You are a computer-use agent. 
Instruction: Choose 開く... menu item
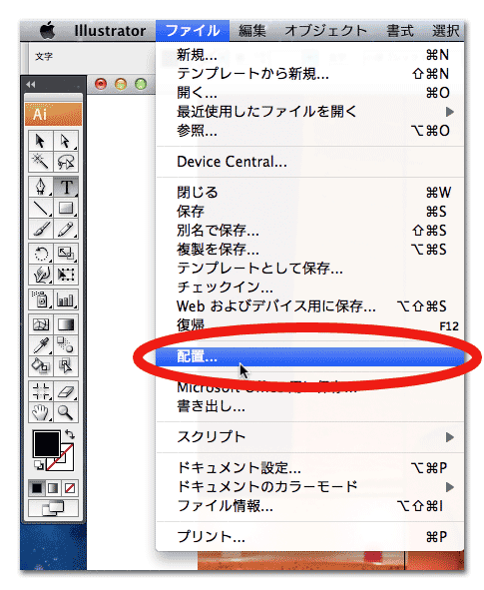click(x=310, y=93)
